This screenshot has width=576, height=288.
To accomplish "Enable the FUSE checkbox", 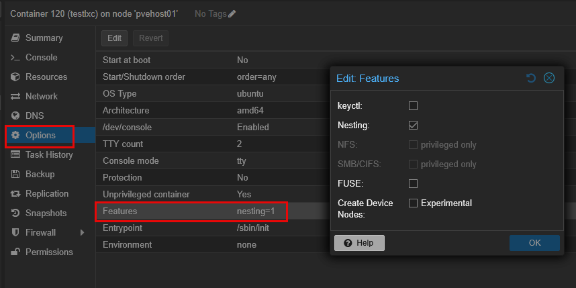I will (414, 183).
